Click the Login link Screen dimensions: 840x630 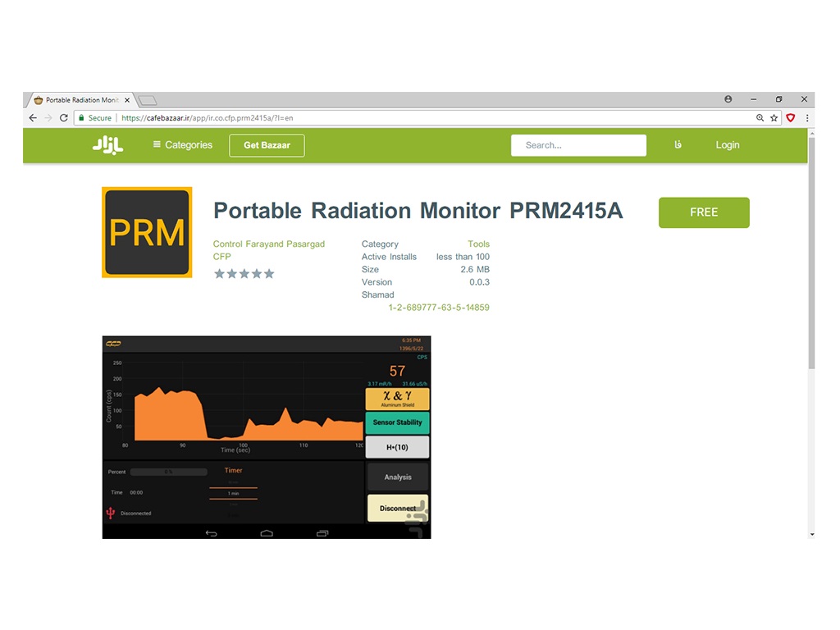pyautogui.click(x=728, y=144)
